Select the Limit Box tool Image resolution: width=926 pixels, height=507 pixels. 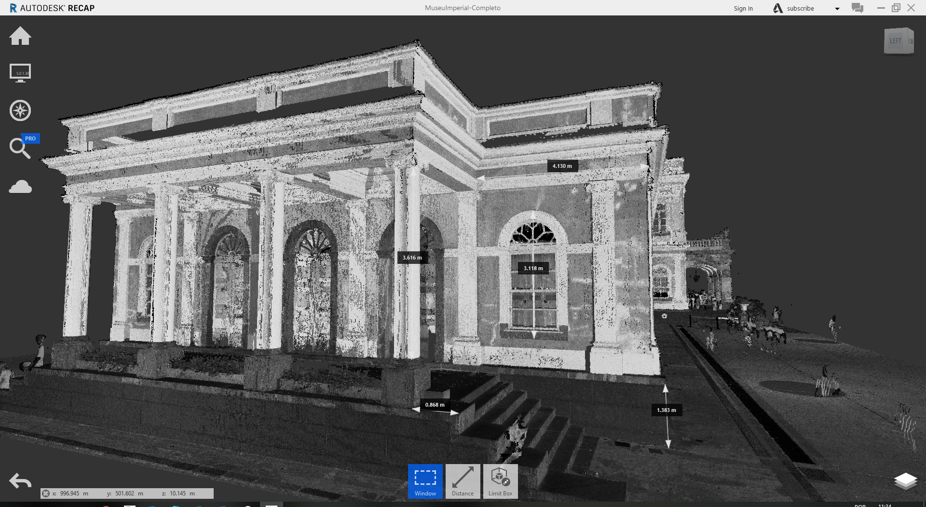pyautogui.click(x=500, y=481)
